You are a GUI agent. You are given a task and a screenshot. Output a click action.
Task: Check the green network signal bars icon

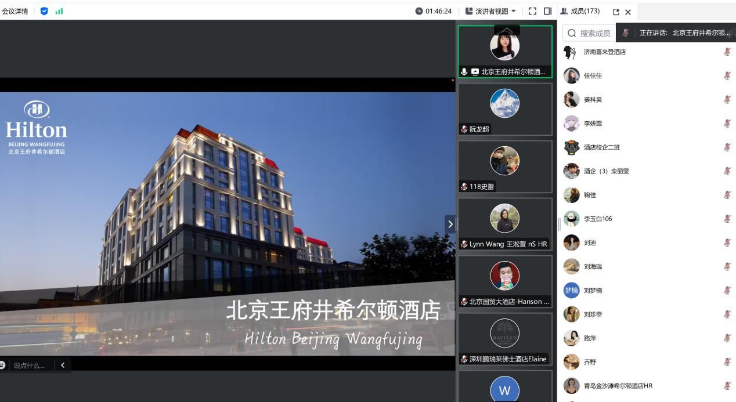(59, 11)
